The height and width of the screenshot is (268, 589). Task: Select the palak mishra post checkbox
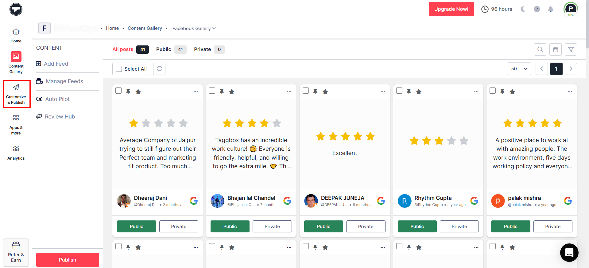click(493, 91)
